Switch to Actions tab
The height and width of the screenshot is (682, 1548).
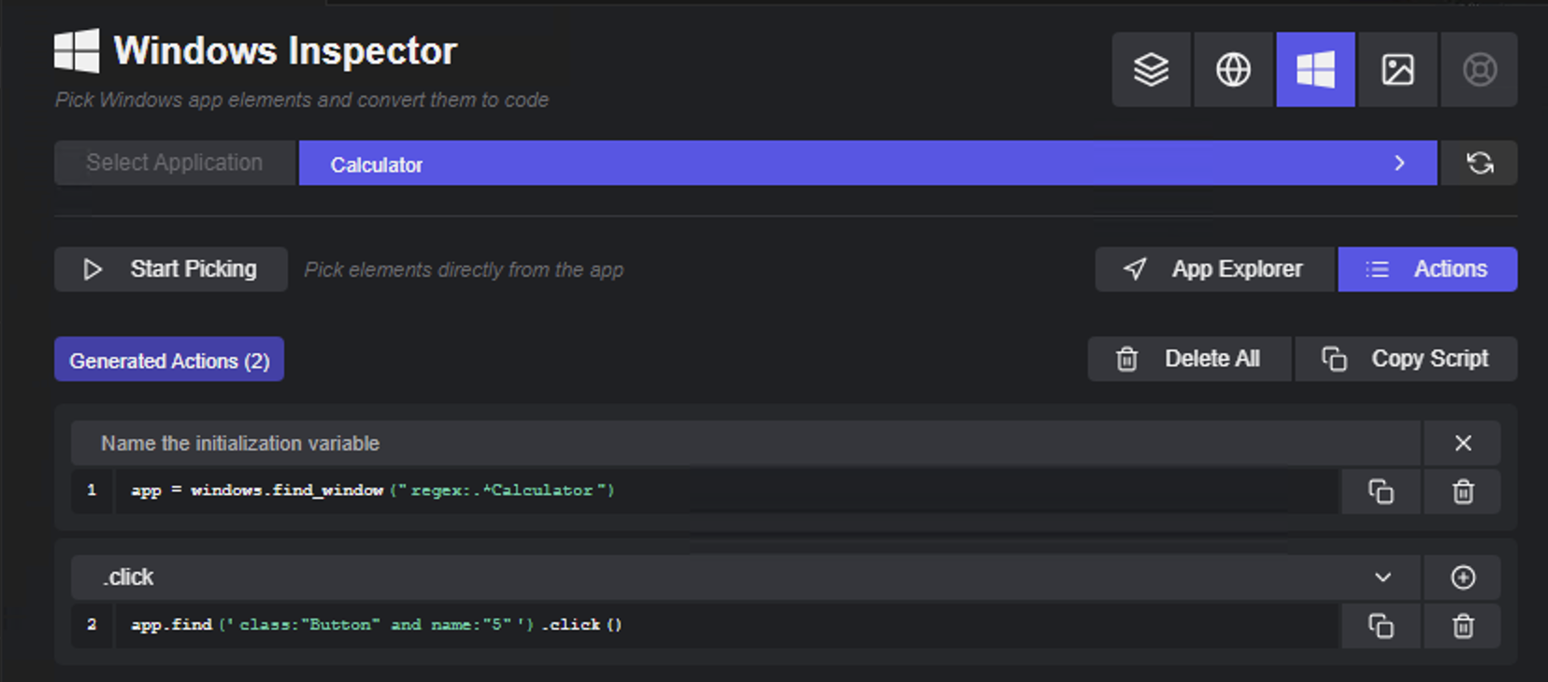pos(1427,269)
